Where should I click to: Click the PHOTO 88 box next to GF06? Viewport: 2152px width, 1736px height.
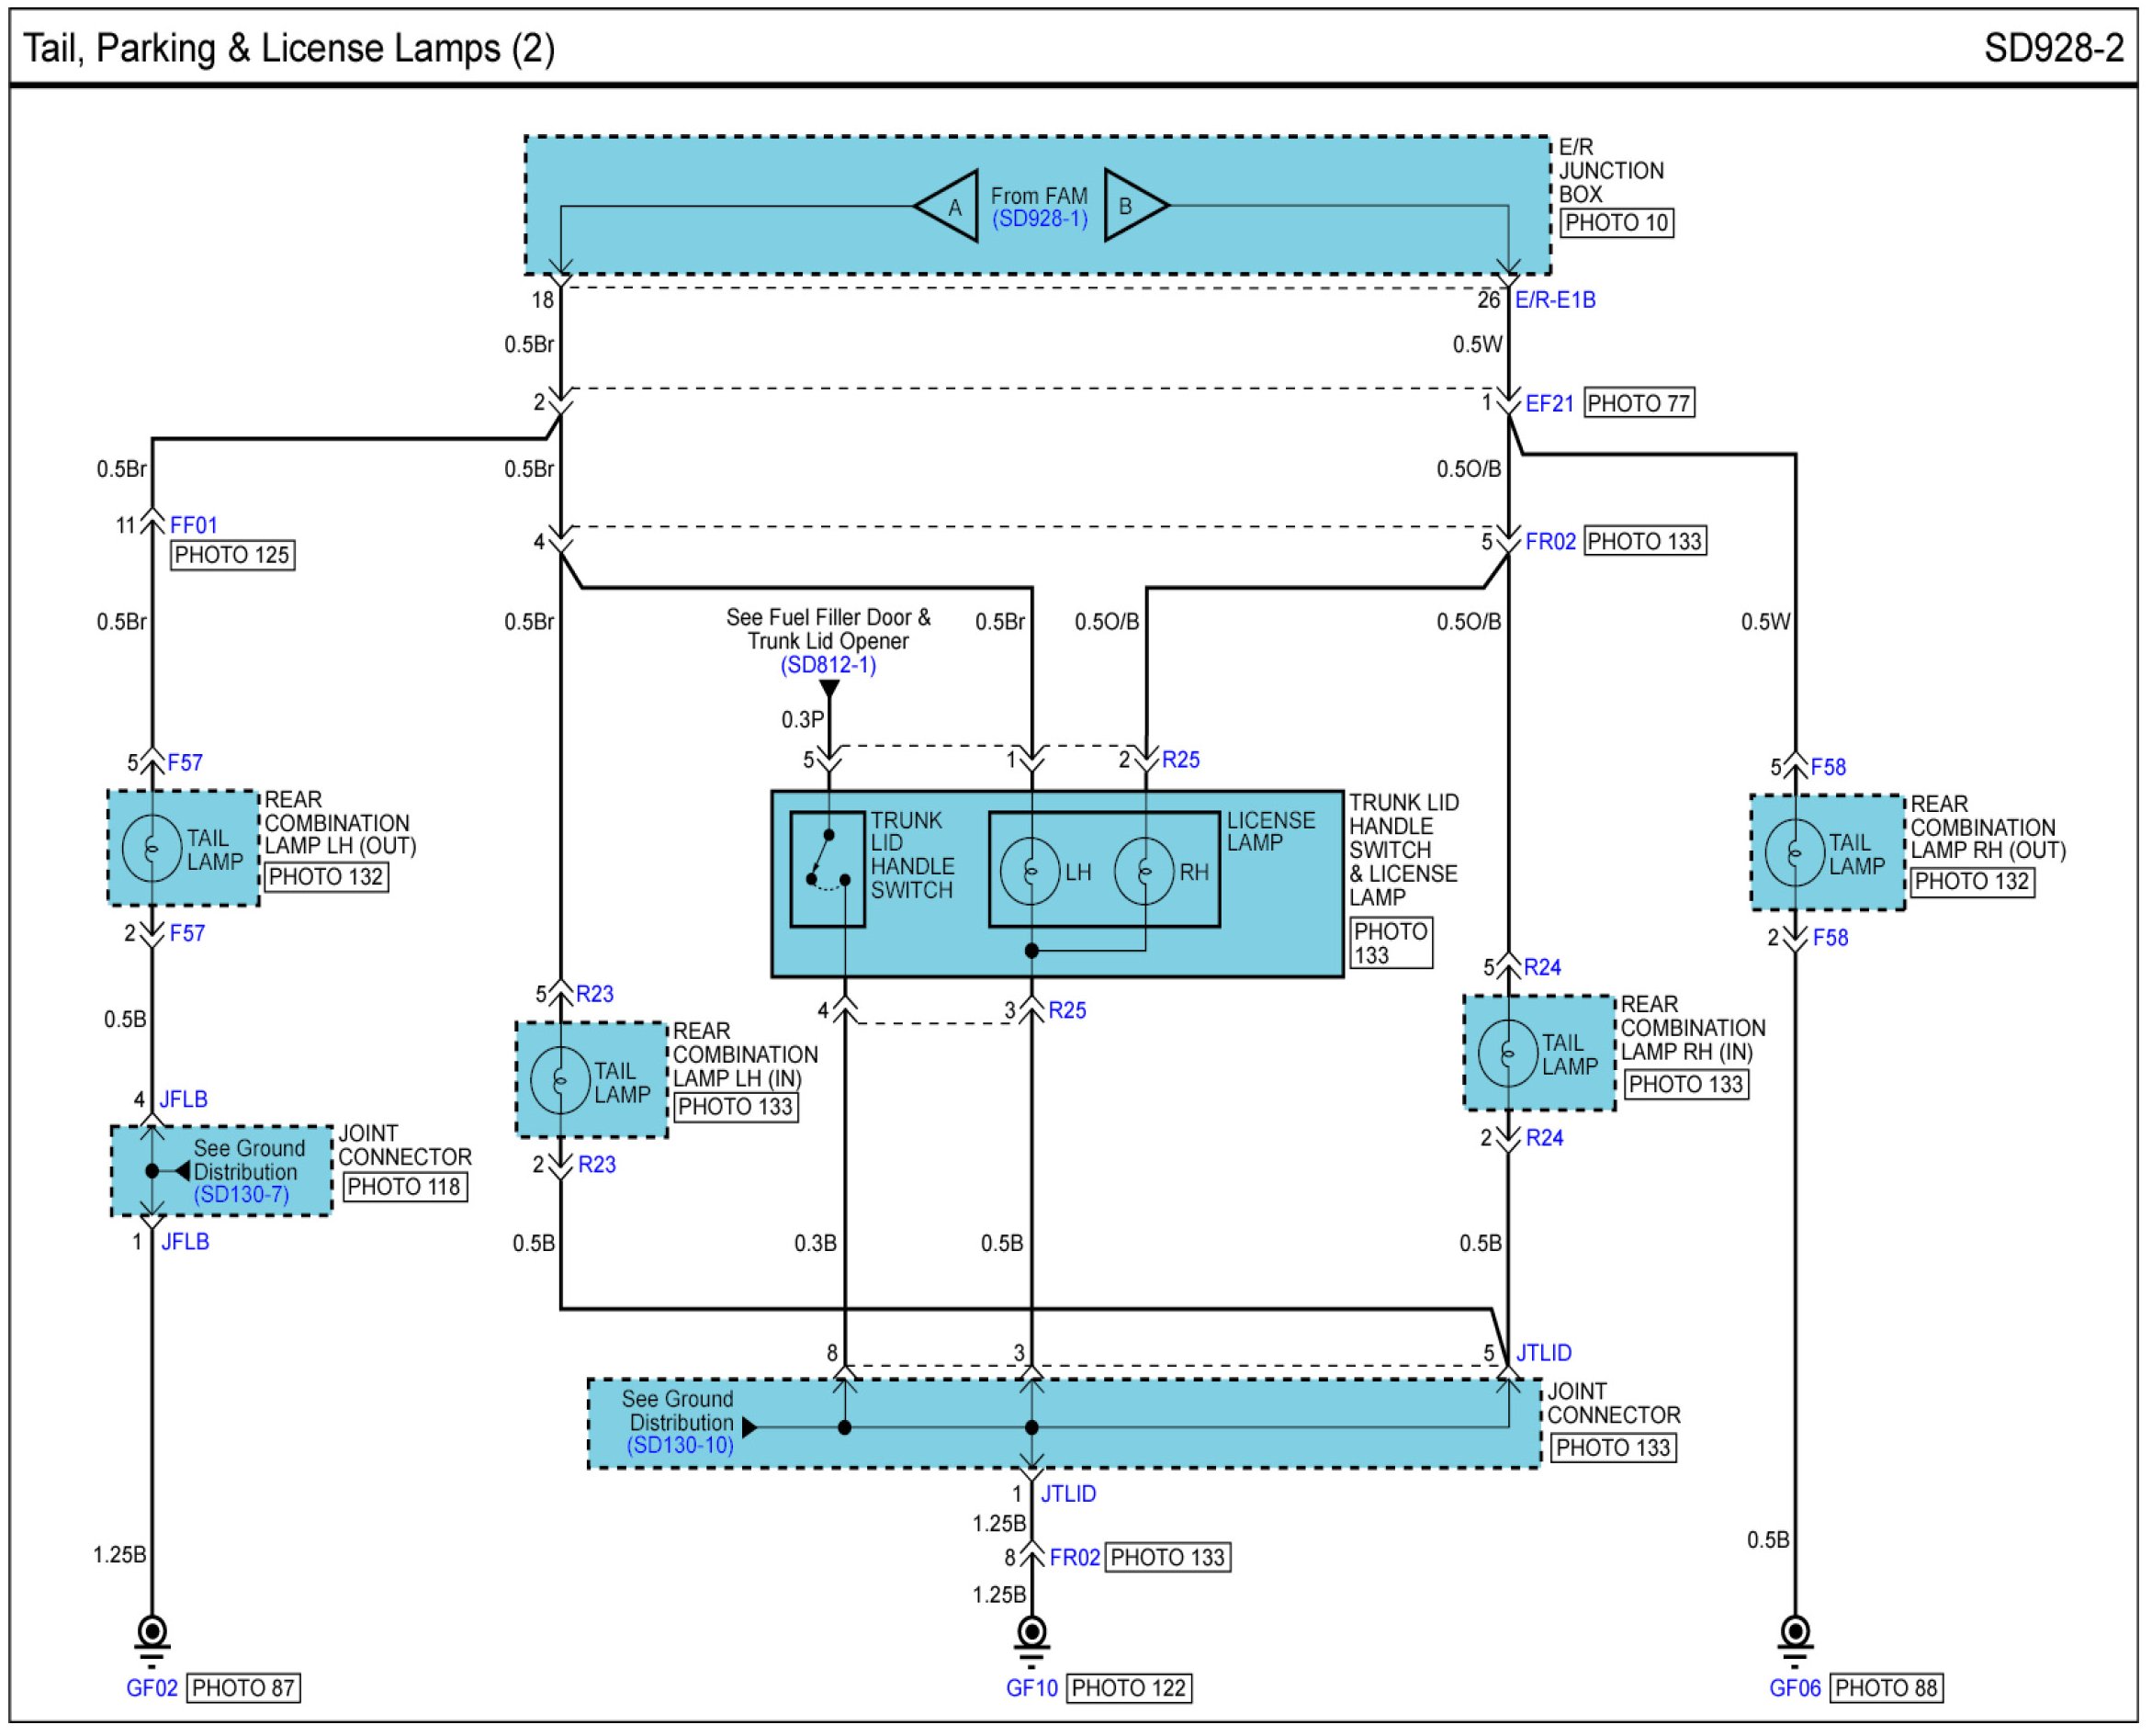coord(1887,1689)
